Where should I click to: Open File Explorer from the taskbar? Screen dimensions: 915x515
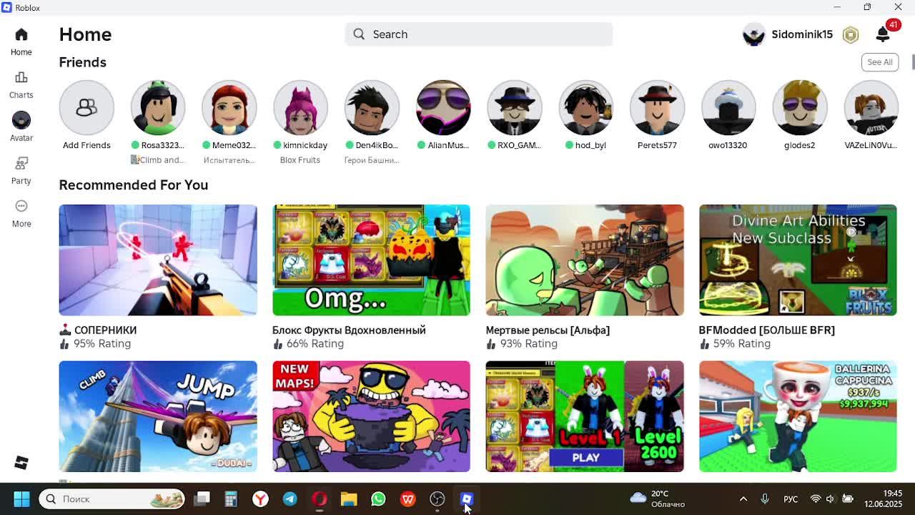coord(349,499)
